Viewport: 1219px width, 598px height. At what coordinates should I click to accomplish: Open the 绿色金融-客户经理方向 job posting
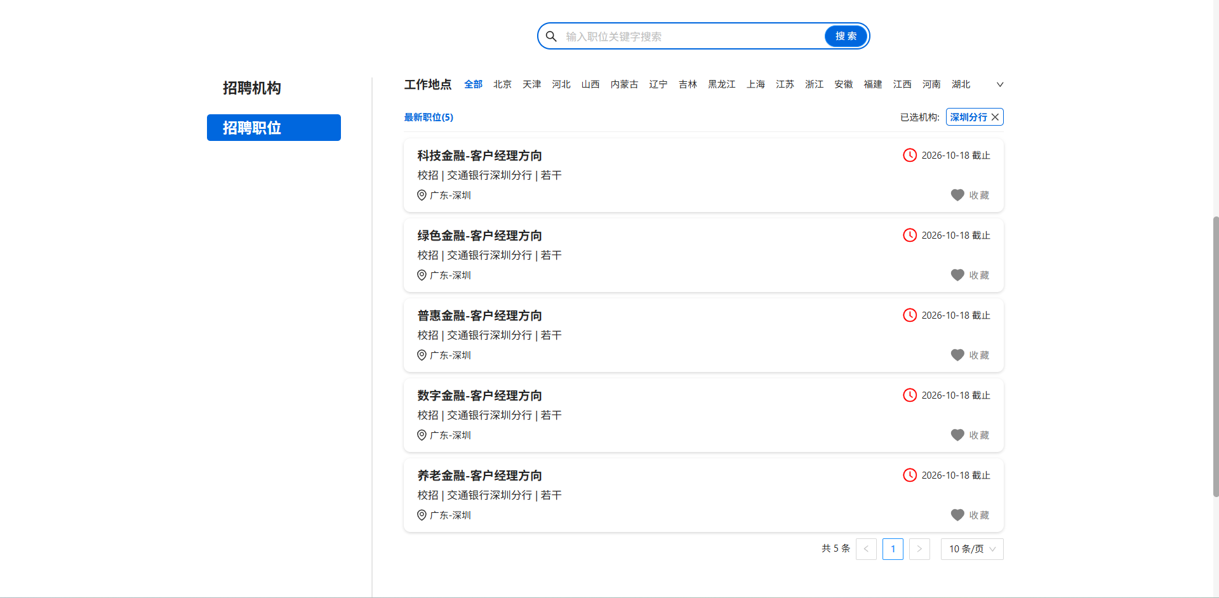[x=479, y=236]
